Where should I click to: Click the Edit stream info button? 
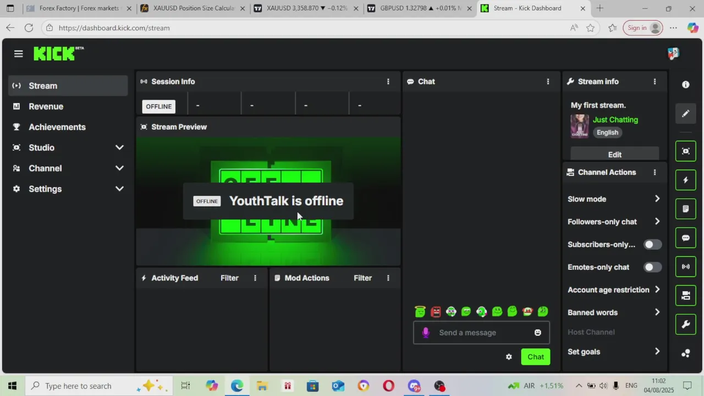pyautogui.click(x=615, y=155)
